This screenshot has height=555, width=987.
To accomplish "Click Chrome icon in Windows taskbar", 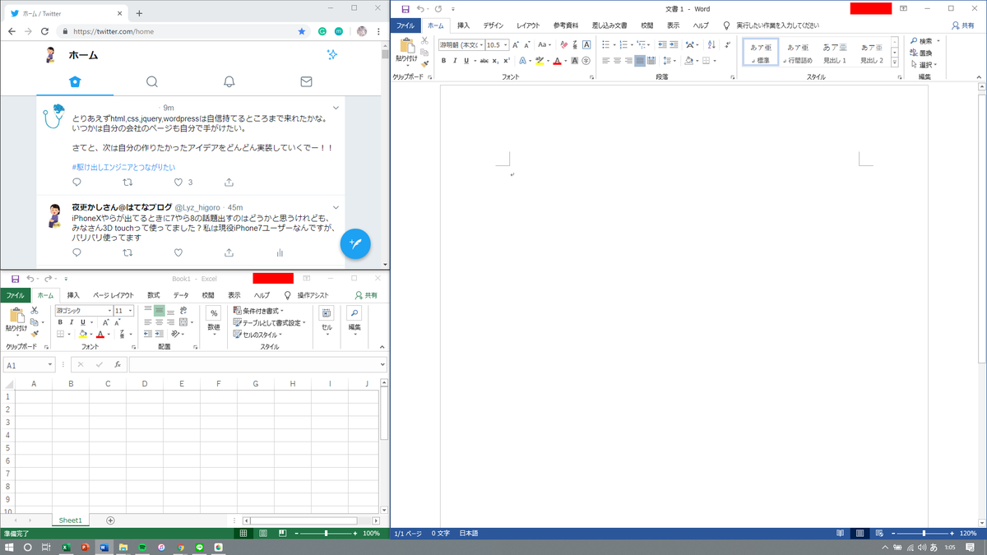I will (180, 547).
